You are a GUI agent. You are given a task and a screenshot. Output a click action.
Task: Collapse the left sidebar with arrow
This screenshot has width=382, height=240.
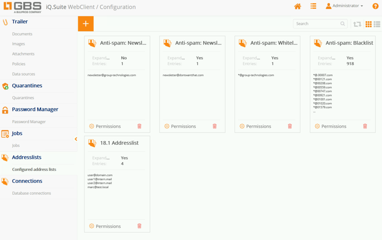click(76, 139)
